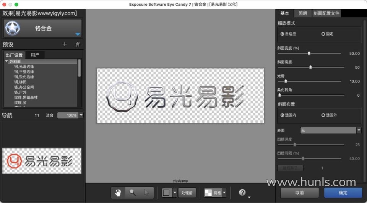Click the 斜面高度 slider handle
The width and height of the screenshot is (367, 203).
[x=310, y=67]
